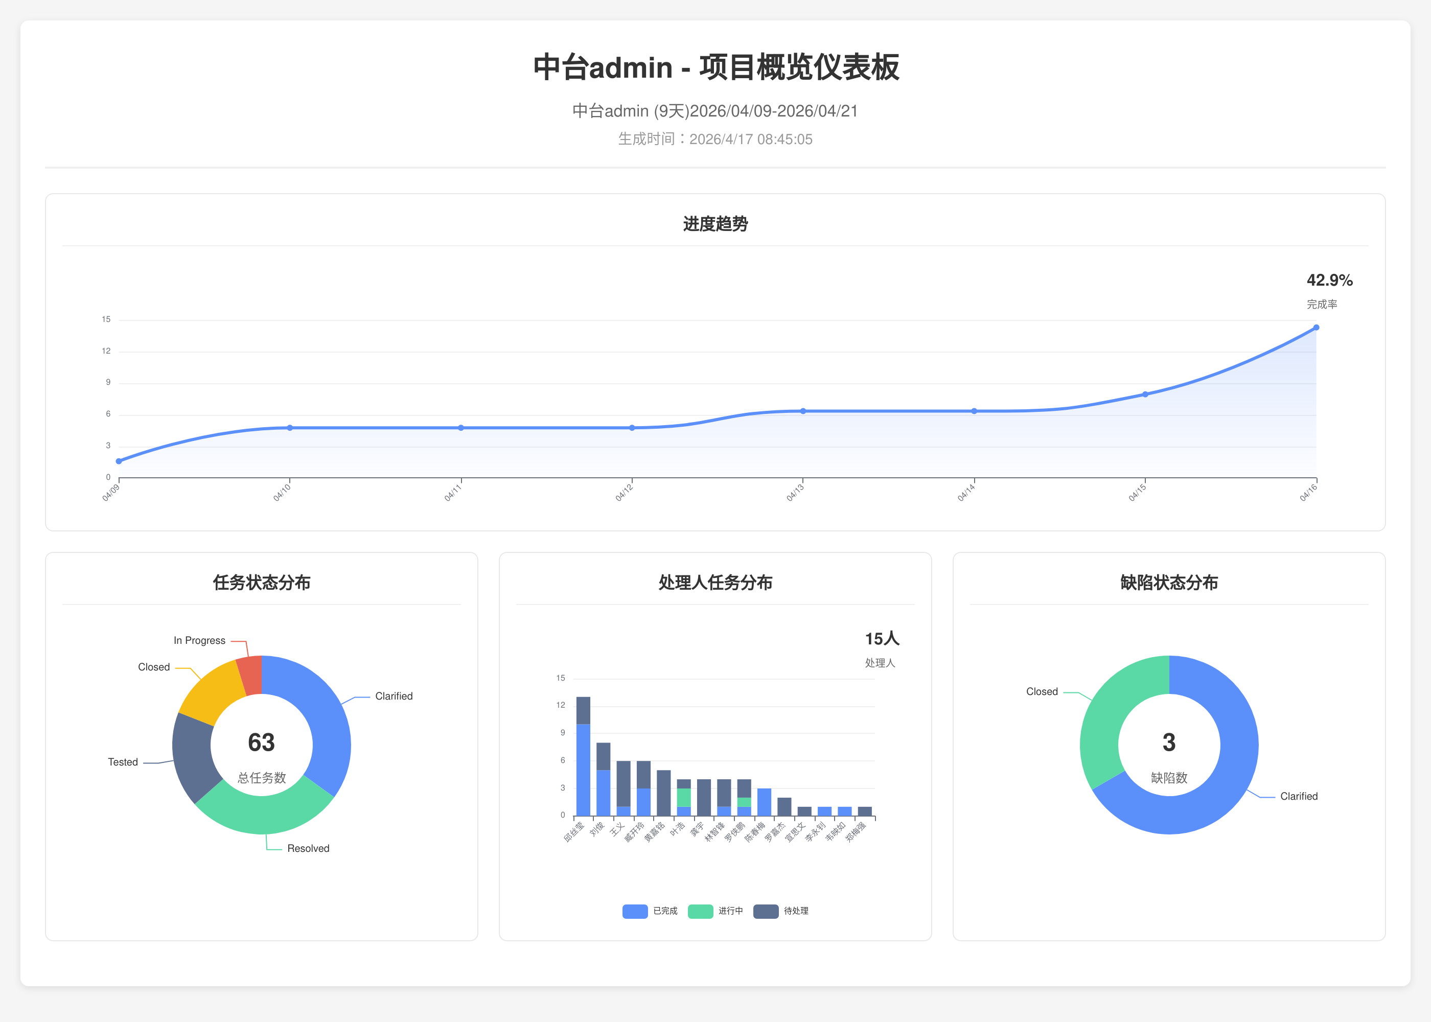Image resolution: width=1431 pixels, height=1022 pixels.
Task: Click the Clarified label beside defect donut
Action: pos(1298,796)
